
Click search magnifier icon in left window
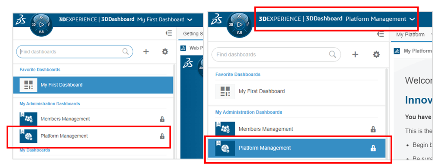pyautogui.click(x=125, y=52)
